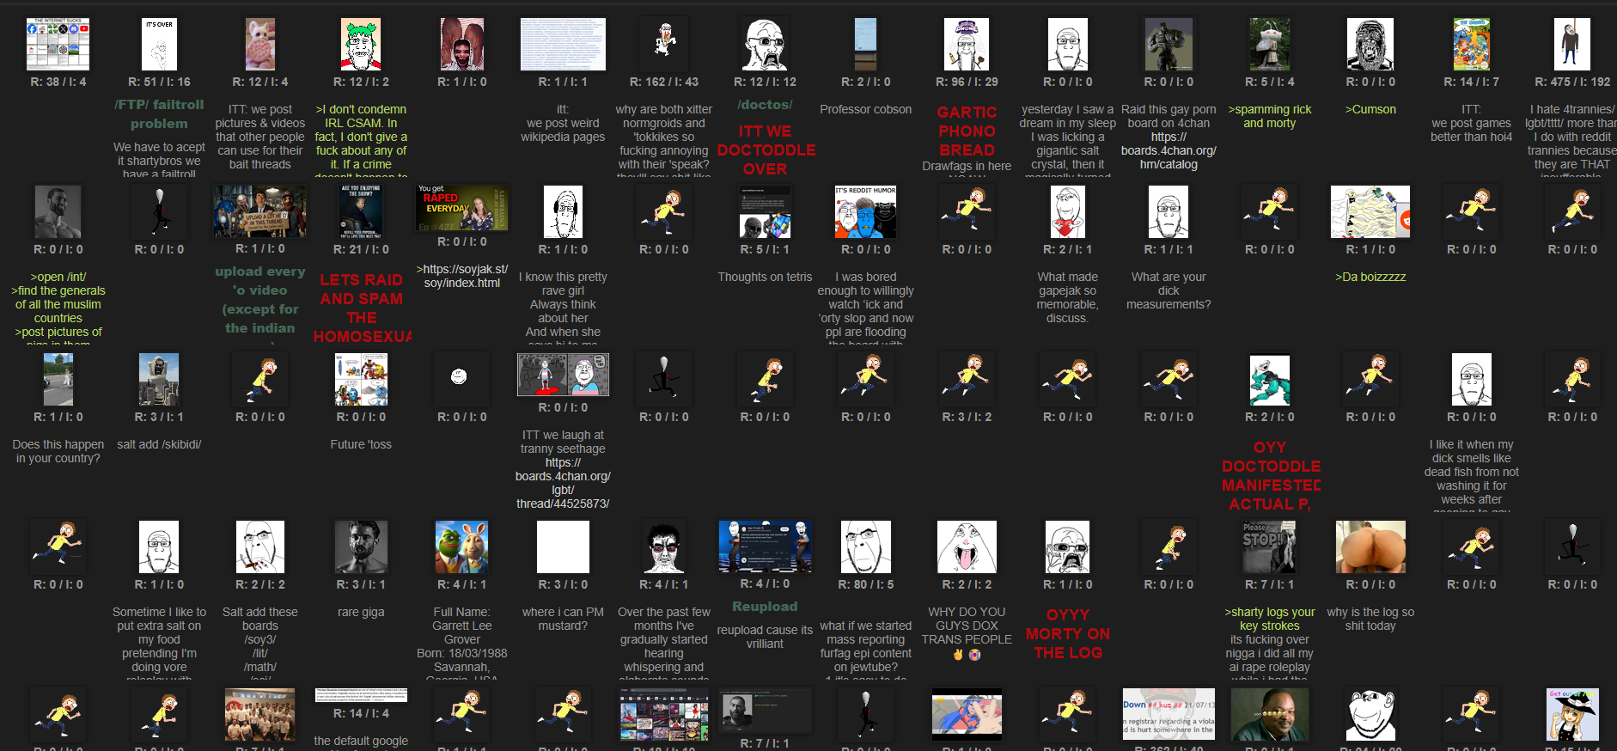Click the "R: 96 / I: 29" counter

point(967,82)
